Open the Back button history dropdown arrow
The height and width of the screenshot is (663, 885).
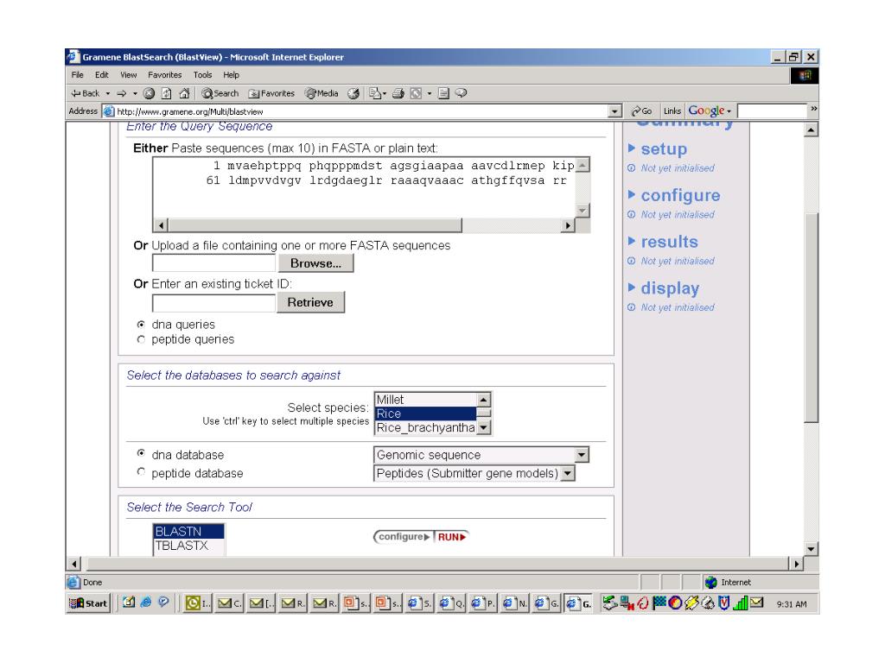pos(108,93)
